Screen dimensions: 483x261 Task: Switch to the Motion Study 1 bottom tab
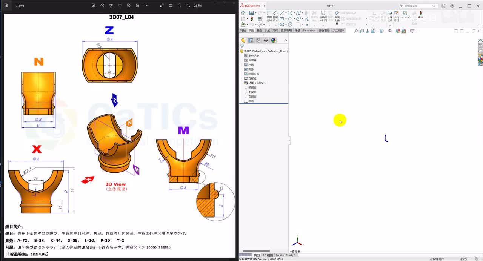click(286, 255)
